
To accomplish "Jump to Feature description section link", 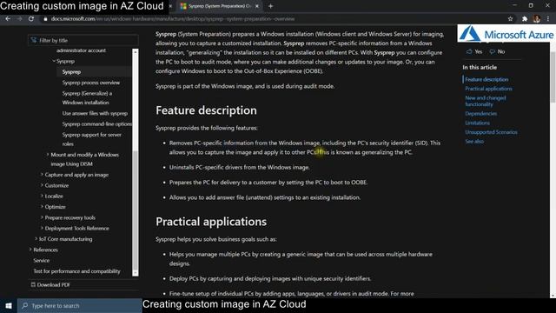I will tap(486, 79).
